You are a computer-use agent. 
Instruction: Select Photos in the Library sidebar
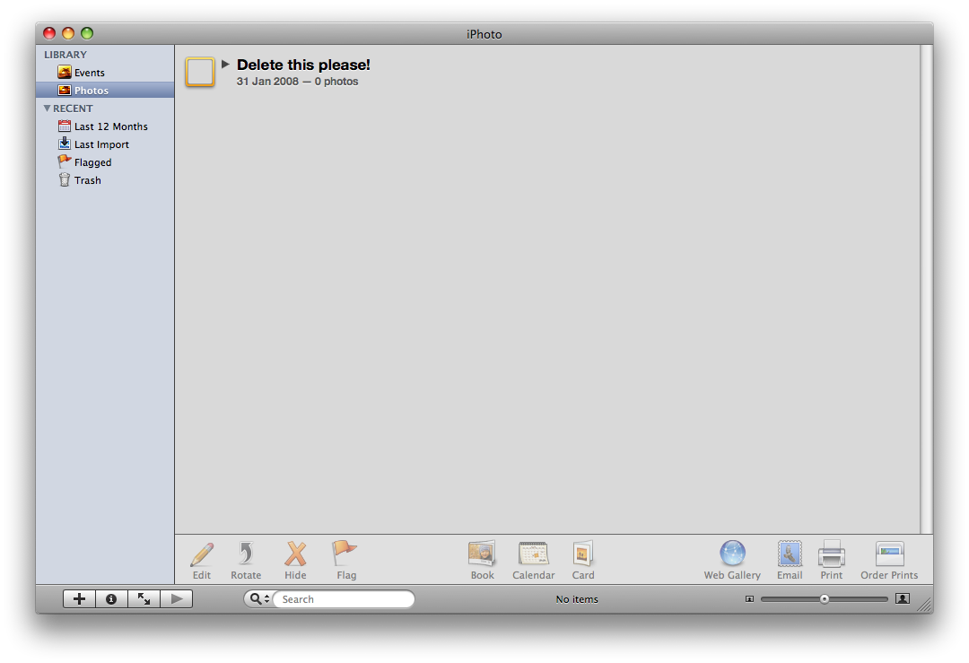(x=105, y=91)
